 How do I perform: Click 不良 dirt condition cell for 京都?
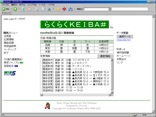88,52
